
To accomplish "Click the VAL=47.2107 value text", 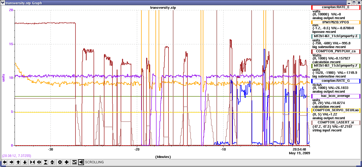I will tap(343, 126).
